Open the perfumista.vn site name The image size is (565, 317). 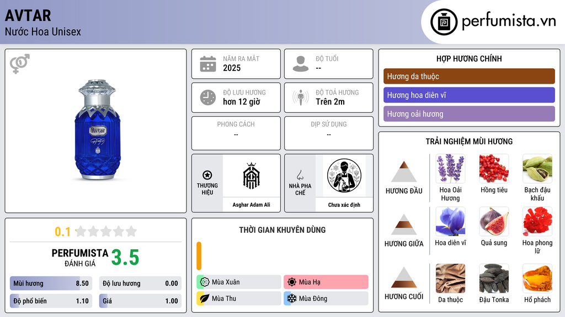pyautogui.click(x=509, y=21)
